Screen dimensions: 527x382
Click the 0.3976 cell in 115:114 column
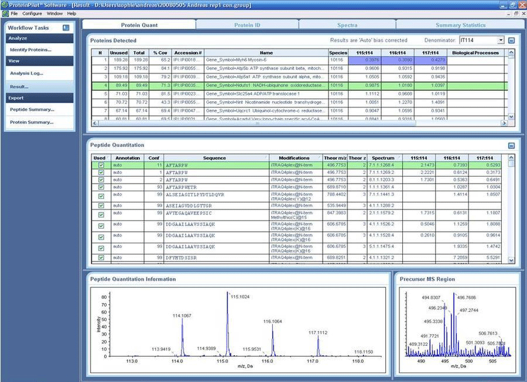365,60
